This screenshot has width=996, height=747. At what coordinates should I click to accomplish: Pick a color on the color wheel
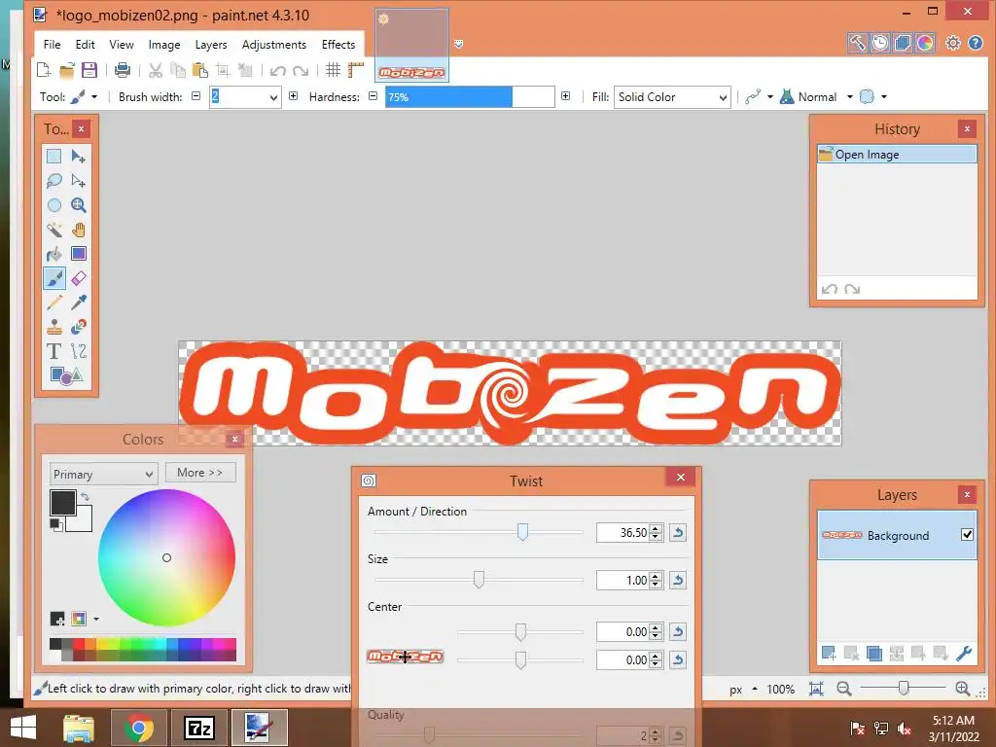pyautogui.click(x=166, y=557)
